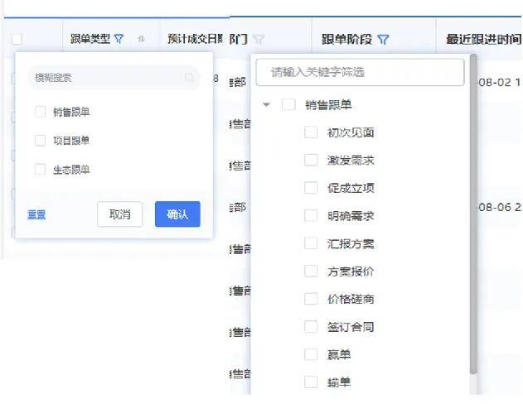Enable the 生态跟单 checkbox
The height and width of the screenshot is (418, 523).
40,170
